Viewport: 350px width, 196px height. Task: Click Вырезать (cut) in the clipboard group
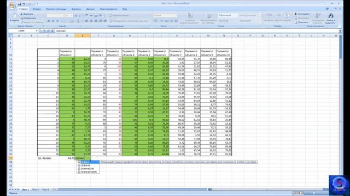(x=27, y=14)
